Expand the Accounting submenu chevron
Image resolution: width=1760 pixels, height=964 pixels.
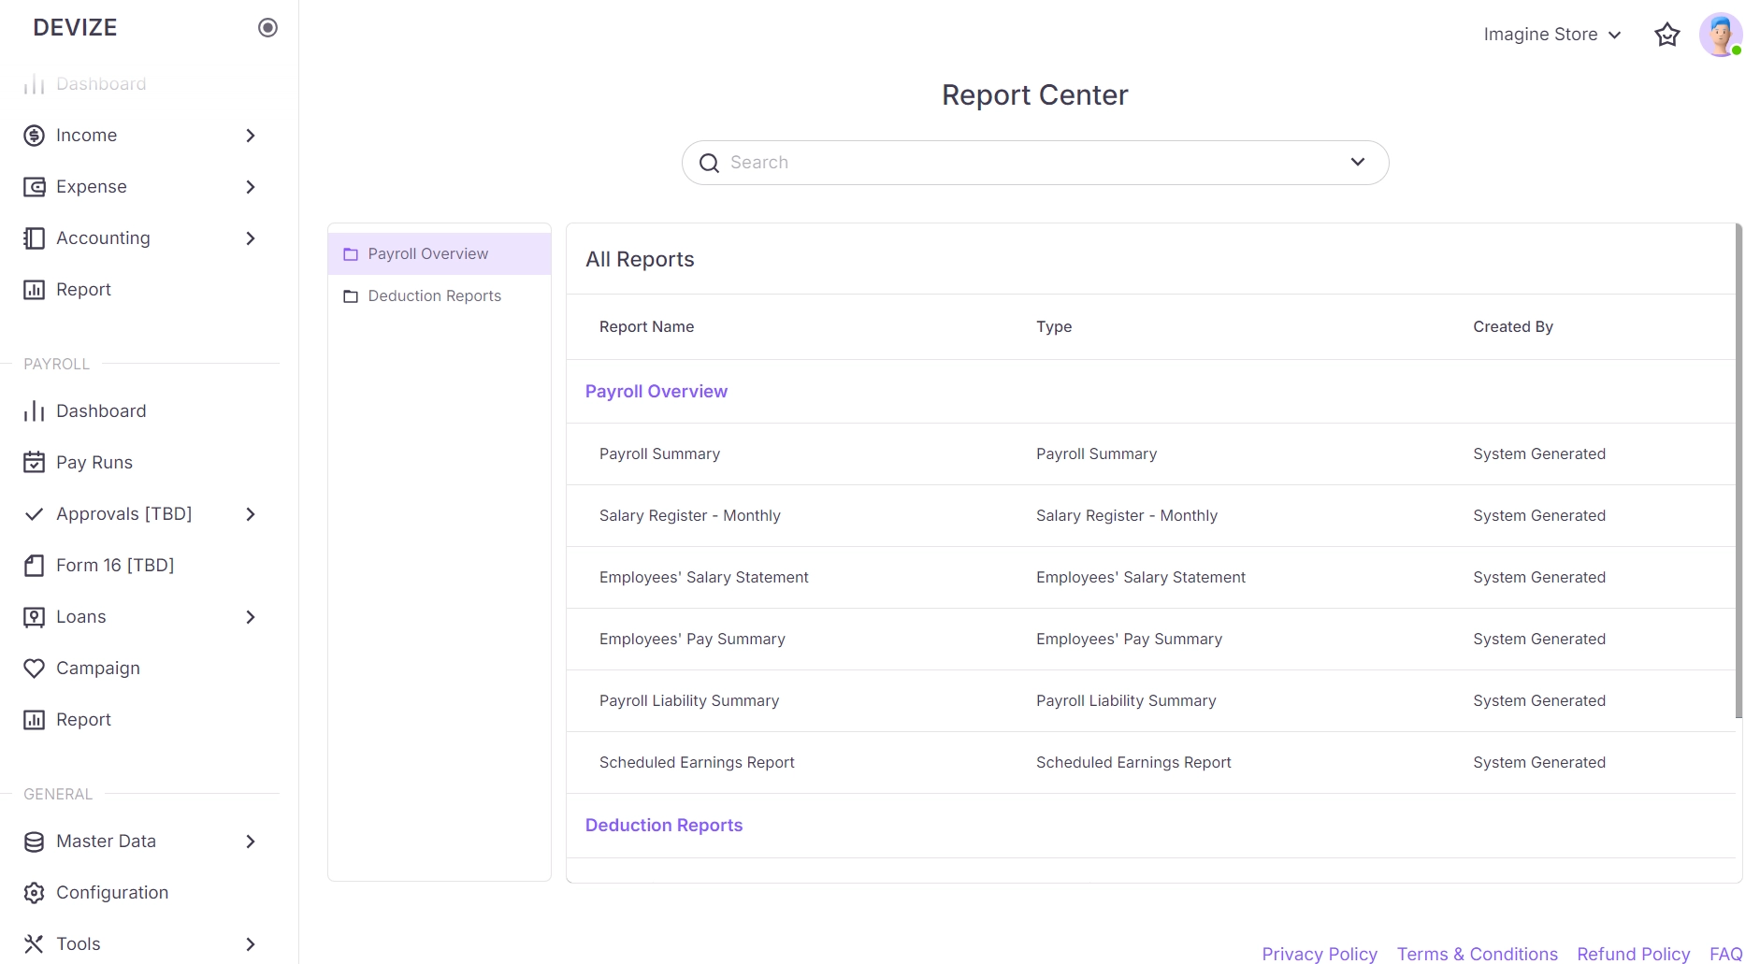click(x=251, y=238)
